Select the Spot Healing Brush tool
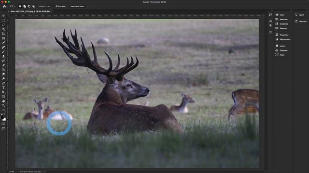 tap(3, 47)
